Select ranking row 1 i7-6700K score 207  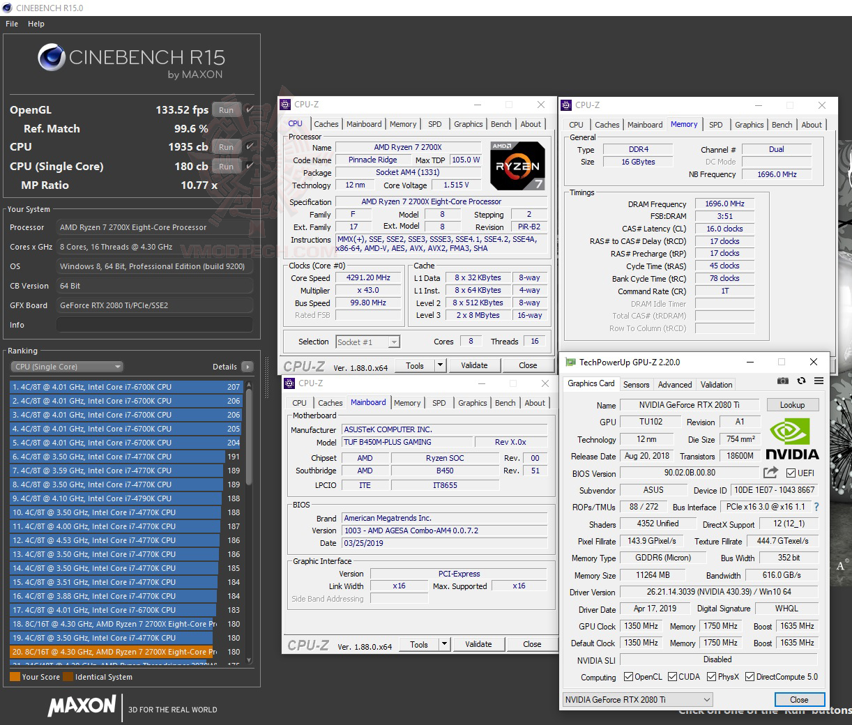125,387
